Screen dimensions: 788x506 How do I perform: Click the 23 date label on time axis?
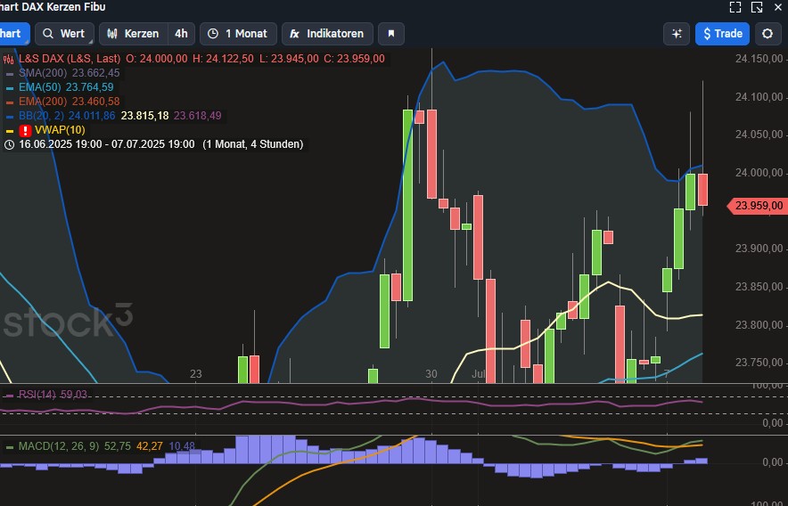pyautogui.click(x=195, y=374)
